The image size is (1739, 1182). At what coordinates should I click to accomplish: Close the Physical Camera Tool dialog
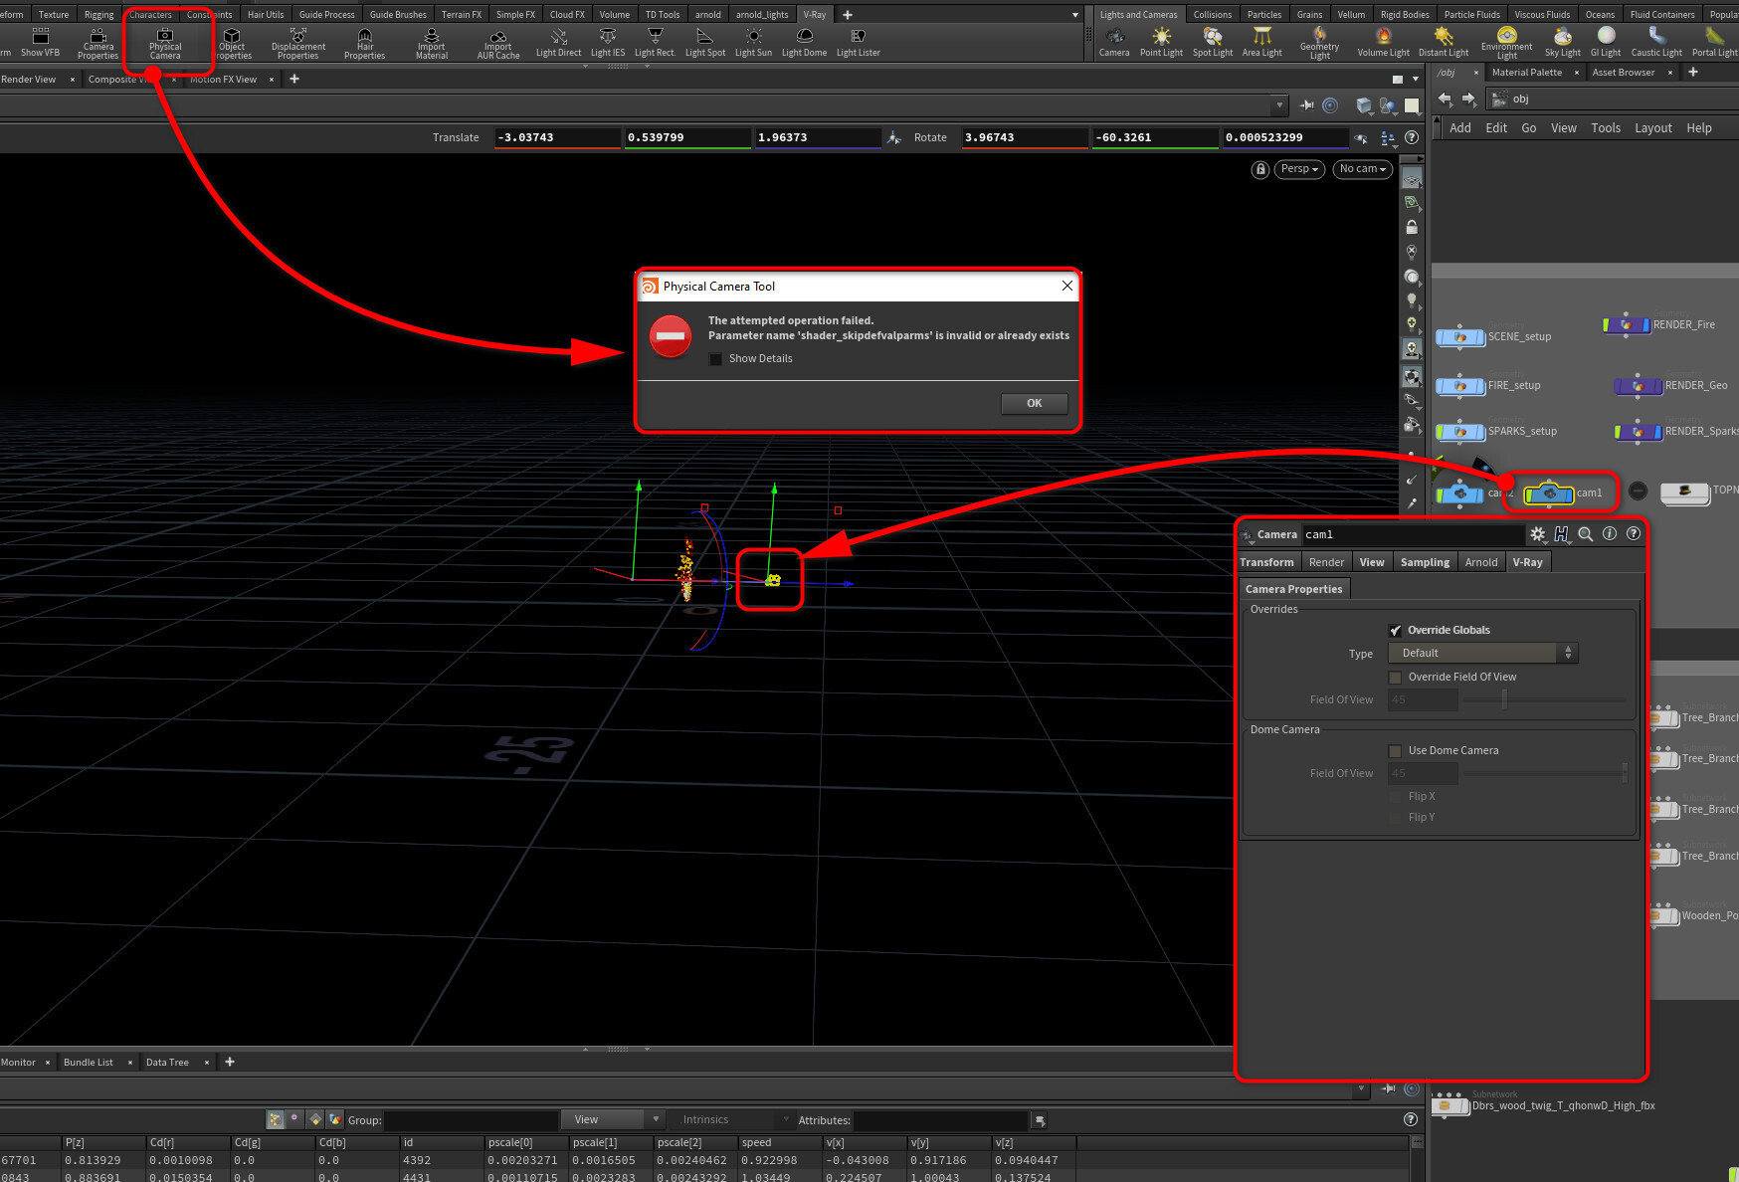point(1066,287)
